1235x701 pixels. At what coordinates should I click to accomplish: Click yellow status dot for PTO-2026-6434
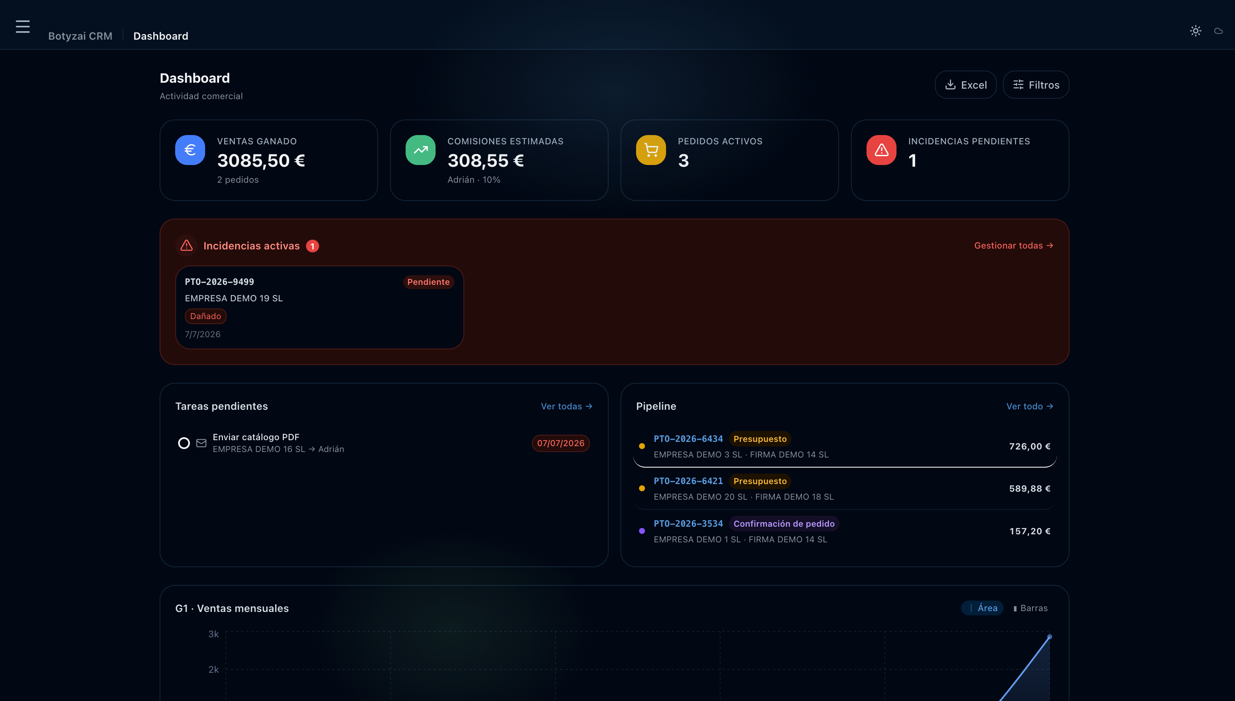point(642,447)
